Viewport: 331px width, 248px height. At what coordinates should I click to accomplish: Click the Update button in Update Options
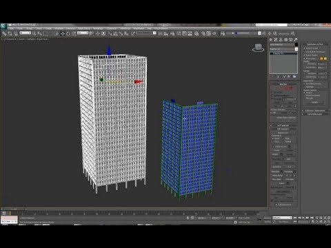pos(314,103)
